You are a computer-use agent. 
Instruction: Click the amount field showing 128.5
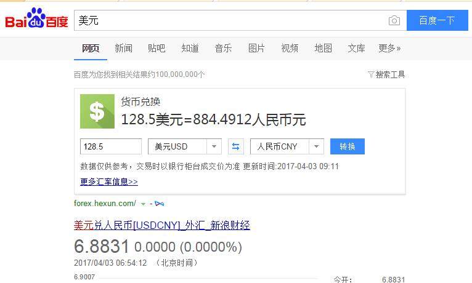[x=111, y=146]
